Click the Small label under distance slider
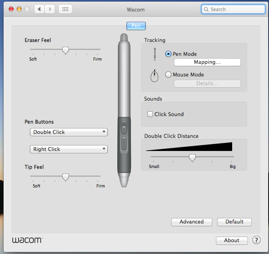 (154, 167)
